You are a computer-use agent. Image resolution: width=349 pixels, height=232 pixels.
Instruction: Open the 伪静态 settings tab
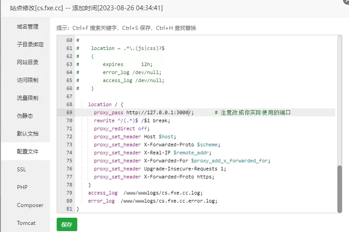coord(25,116)
